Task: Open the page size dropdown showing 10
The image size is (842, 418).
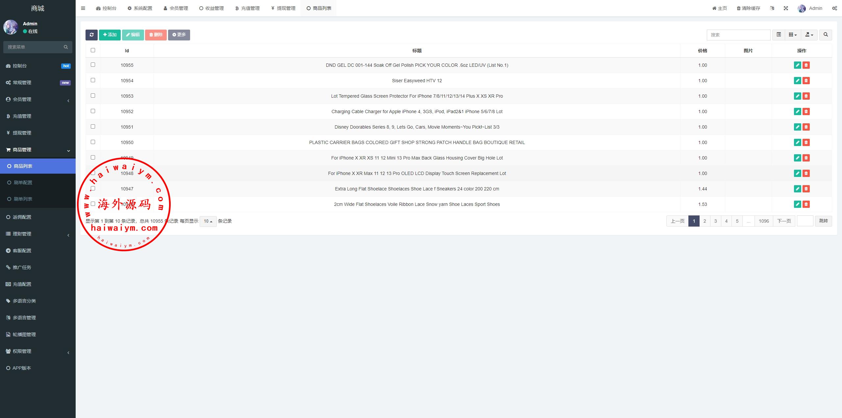Action: click(x=208, y=221)
